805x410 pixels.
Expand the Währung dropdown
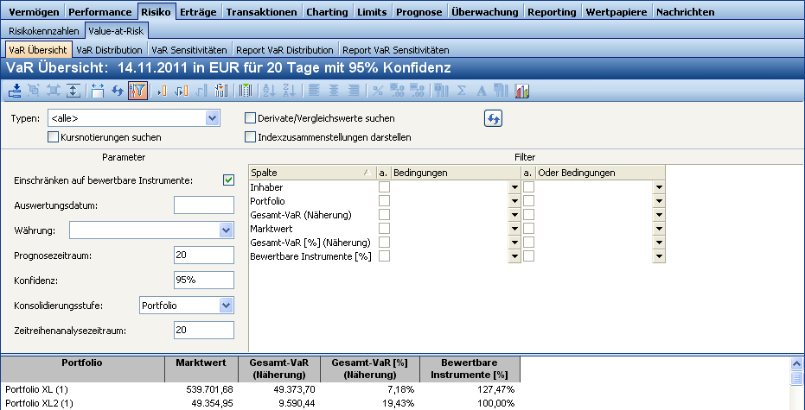[x=226, y=230]
